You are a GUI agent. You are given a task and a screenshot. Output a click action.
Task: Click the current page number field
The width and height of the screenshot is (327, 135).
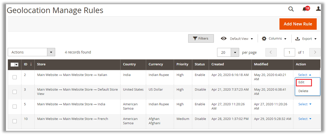click(289, 52)
